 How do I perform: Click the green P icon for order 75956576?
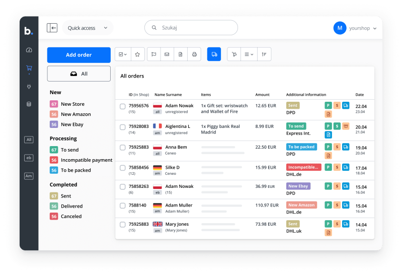328,105
